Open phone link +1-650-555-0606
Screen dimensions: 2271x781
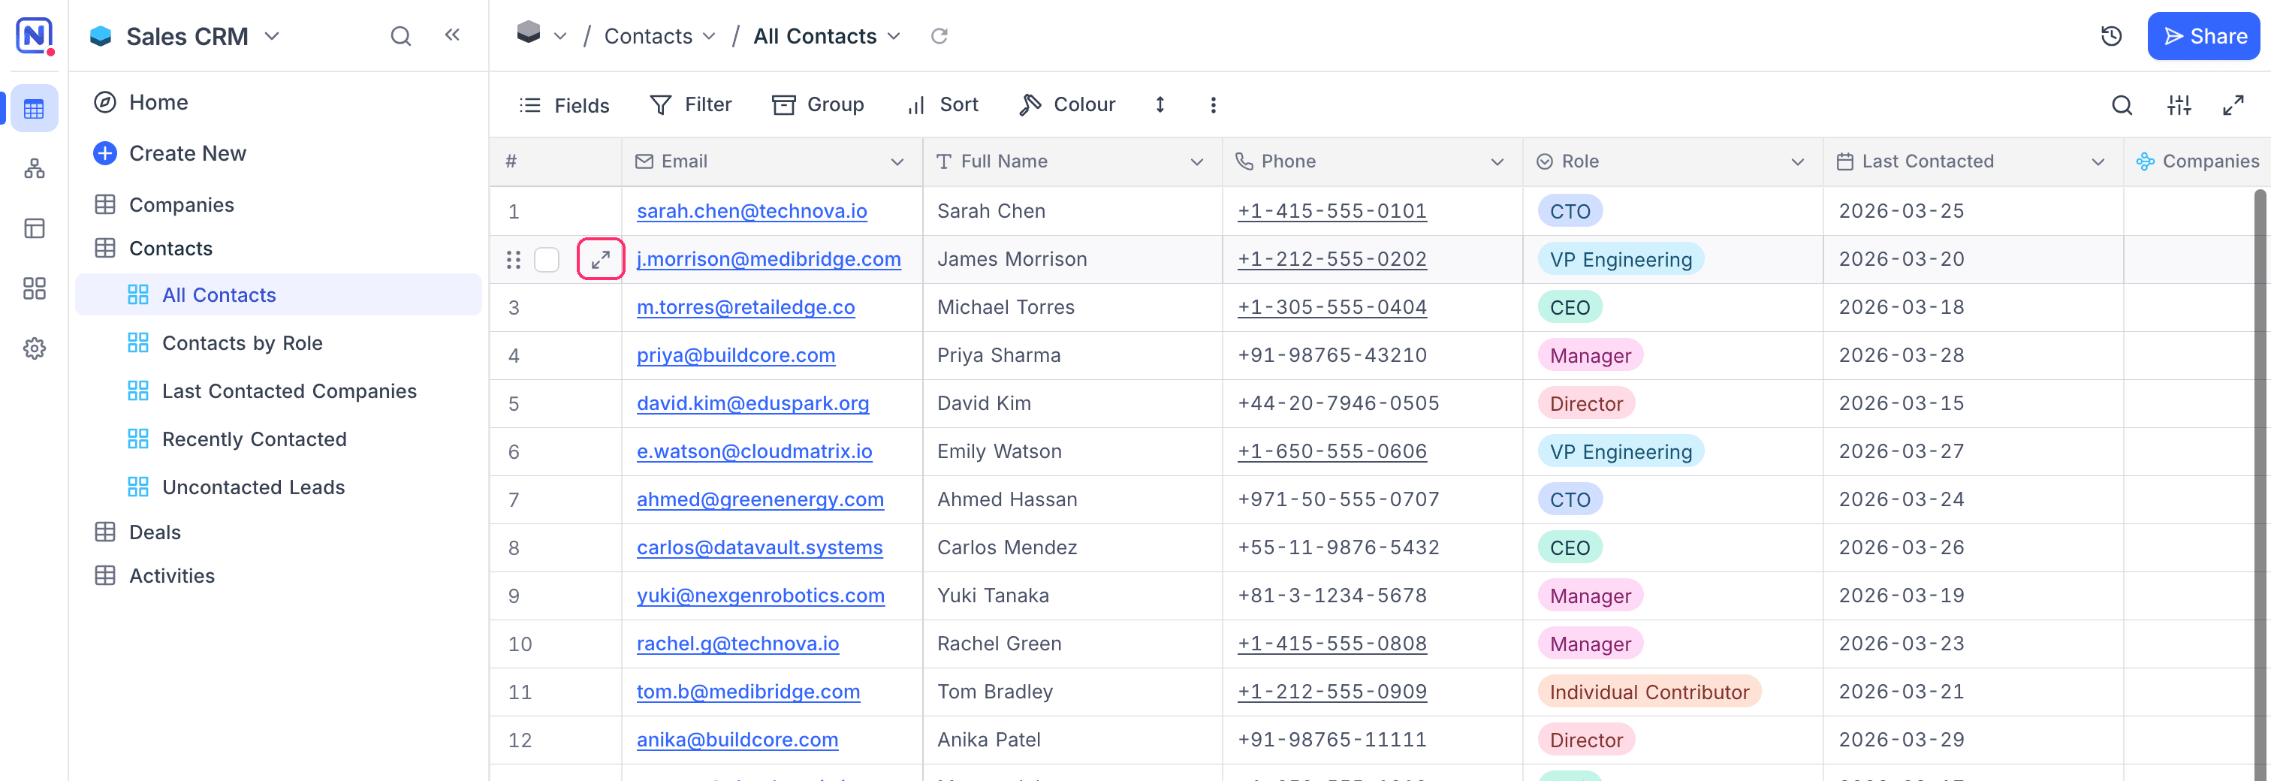tap(1332, 451)
